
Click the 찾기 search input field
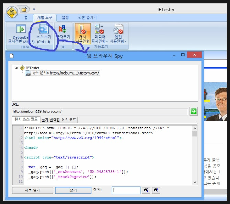click(x=126, y=190)
